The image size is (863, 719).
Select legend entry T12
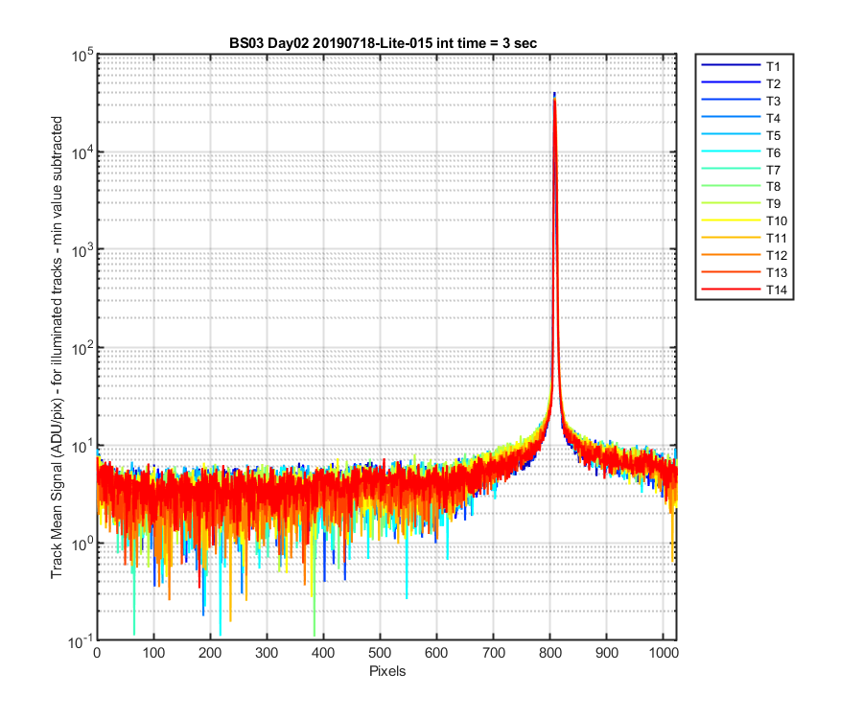click(x=744, y=255)
